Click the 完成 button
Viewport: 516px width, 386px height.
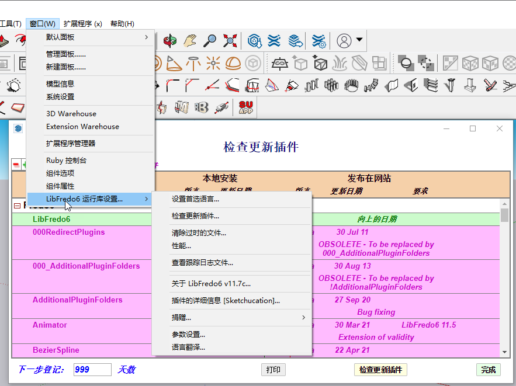click(489, 370)
